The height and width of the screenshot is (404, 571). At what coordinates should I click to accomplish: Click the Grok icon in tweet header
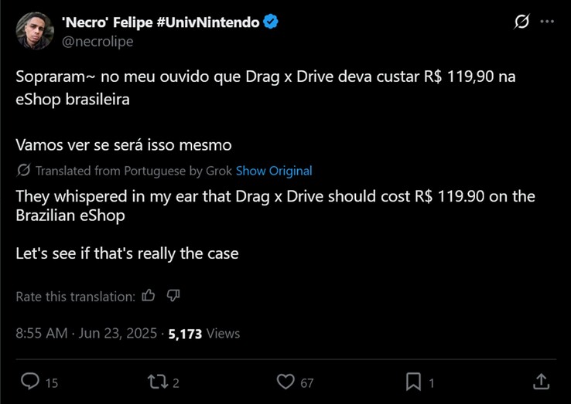pos(521,22)
